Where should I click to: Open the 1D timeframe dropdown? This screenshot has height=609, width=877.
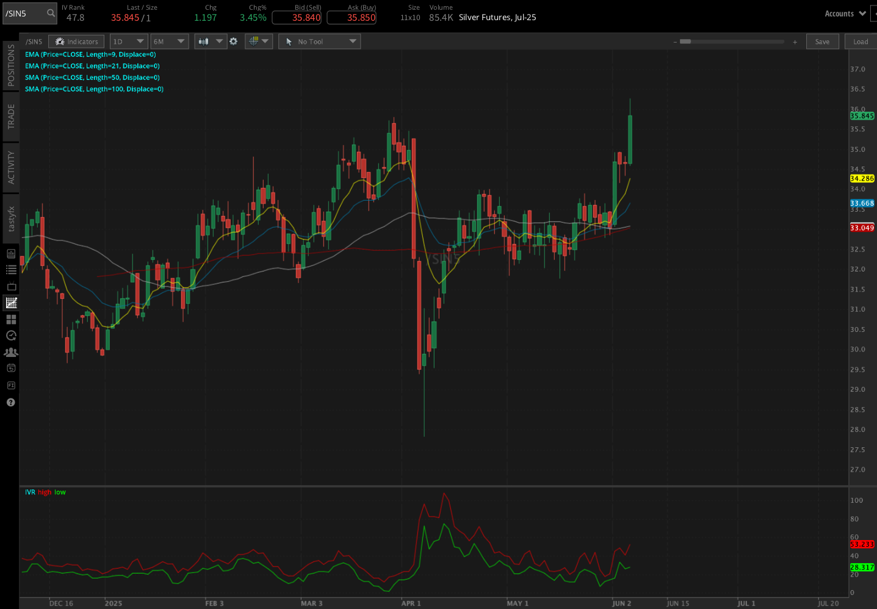[x=128, y=41]
